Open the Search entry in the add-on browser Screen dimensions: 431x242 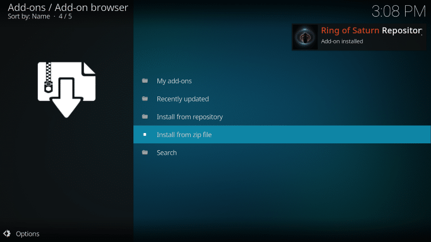click(167, 153)
